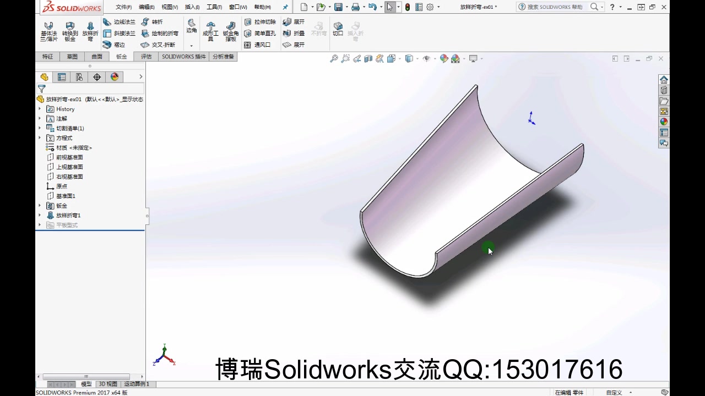Open the Options gear dropdown arrow
705x396 pixels.
pyautogui.click(x=438, y=7)
